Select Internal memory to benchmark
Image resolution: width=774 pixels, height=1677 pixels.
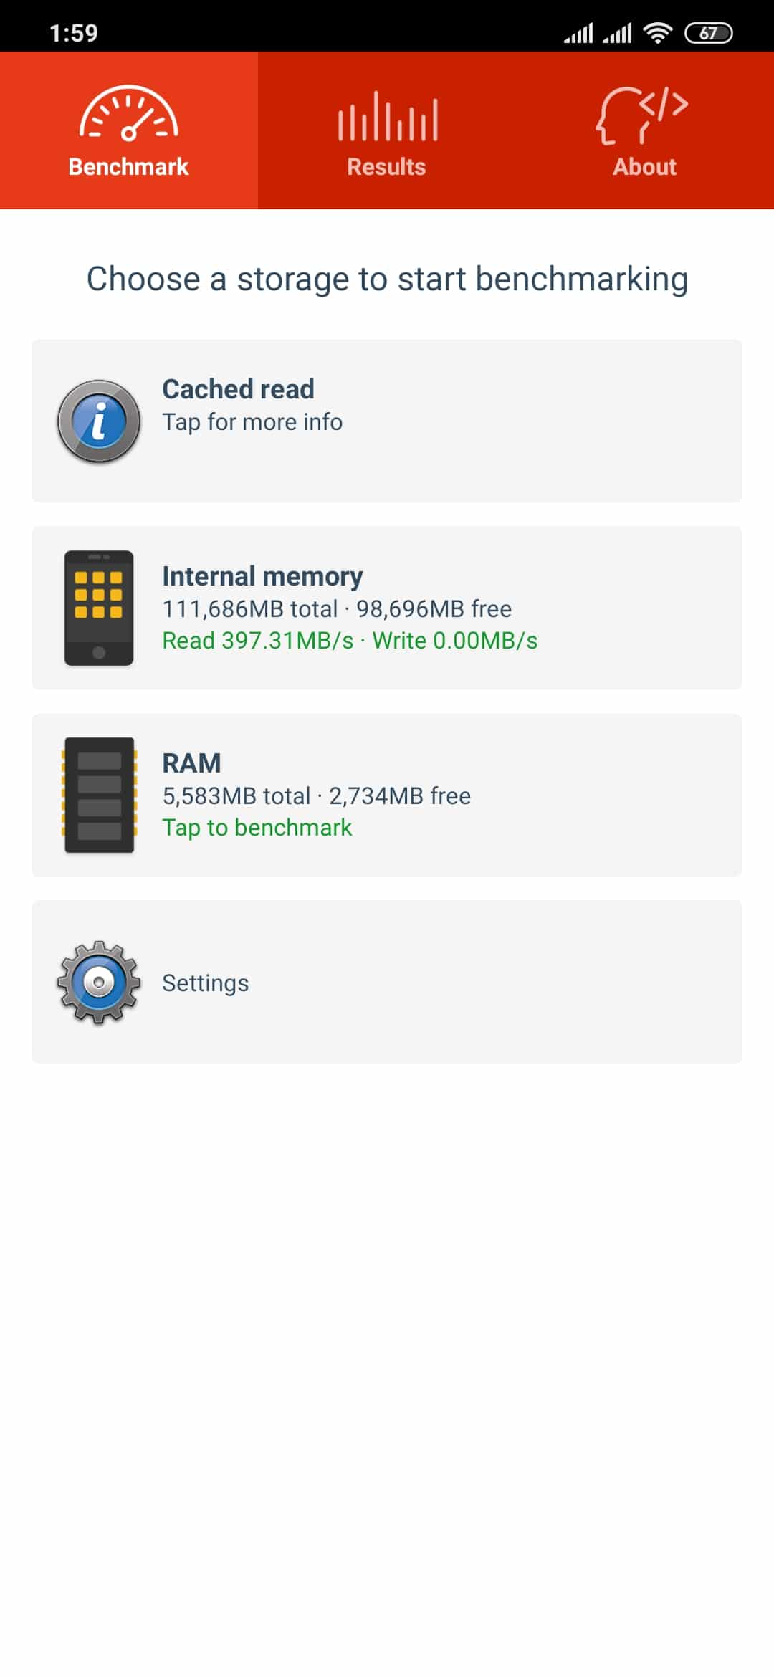[x=387, y=608]
